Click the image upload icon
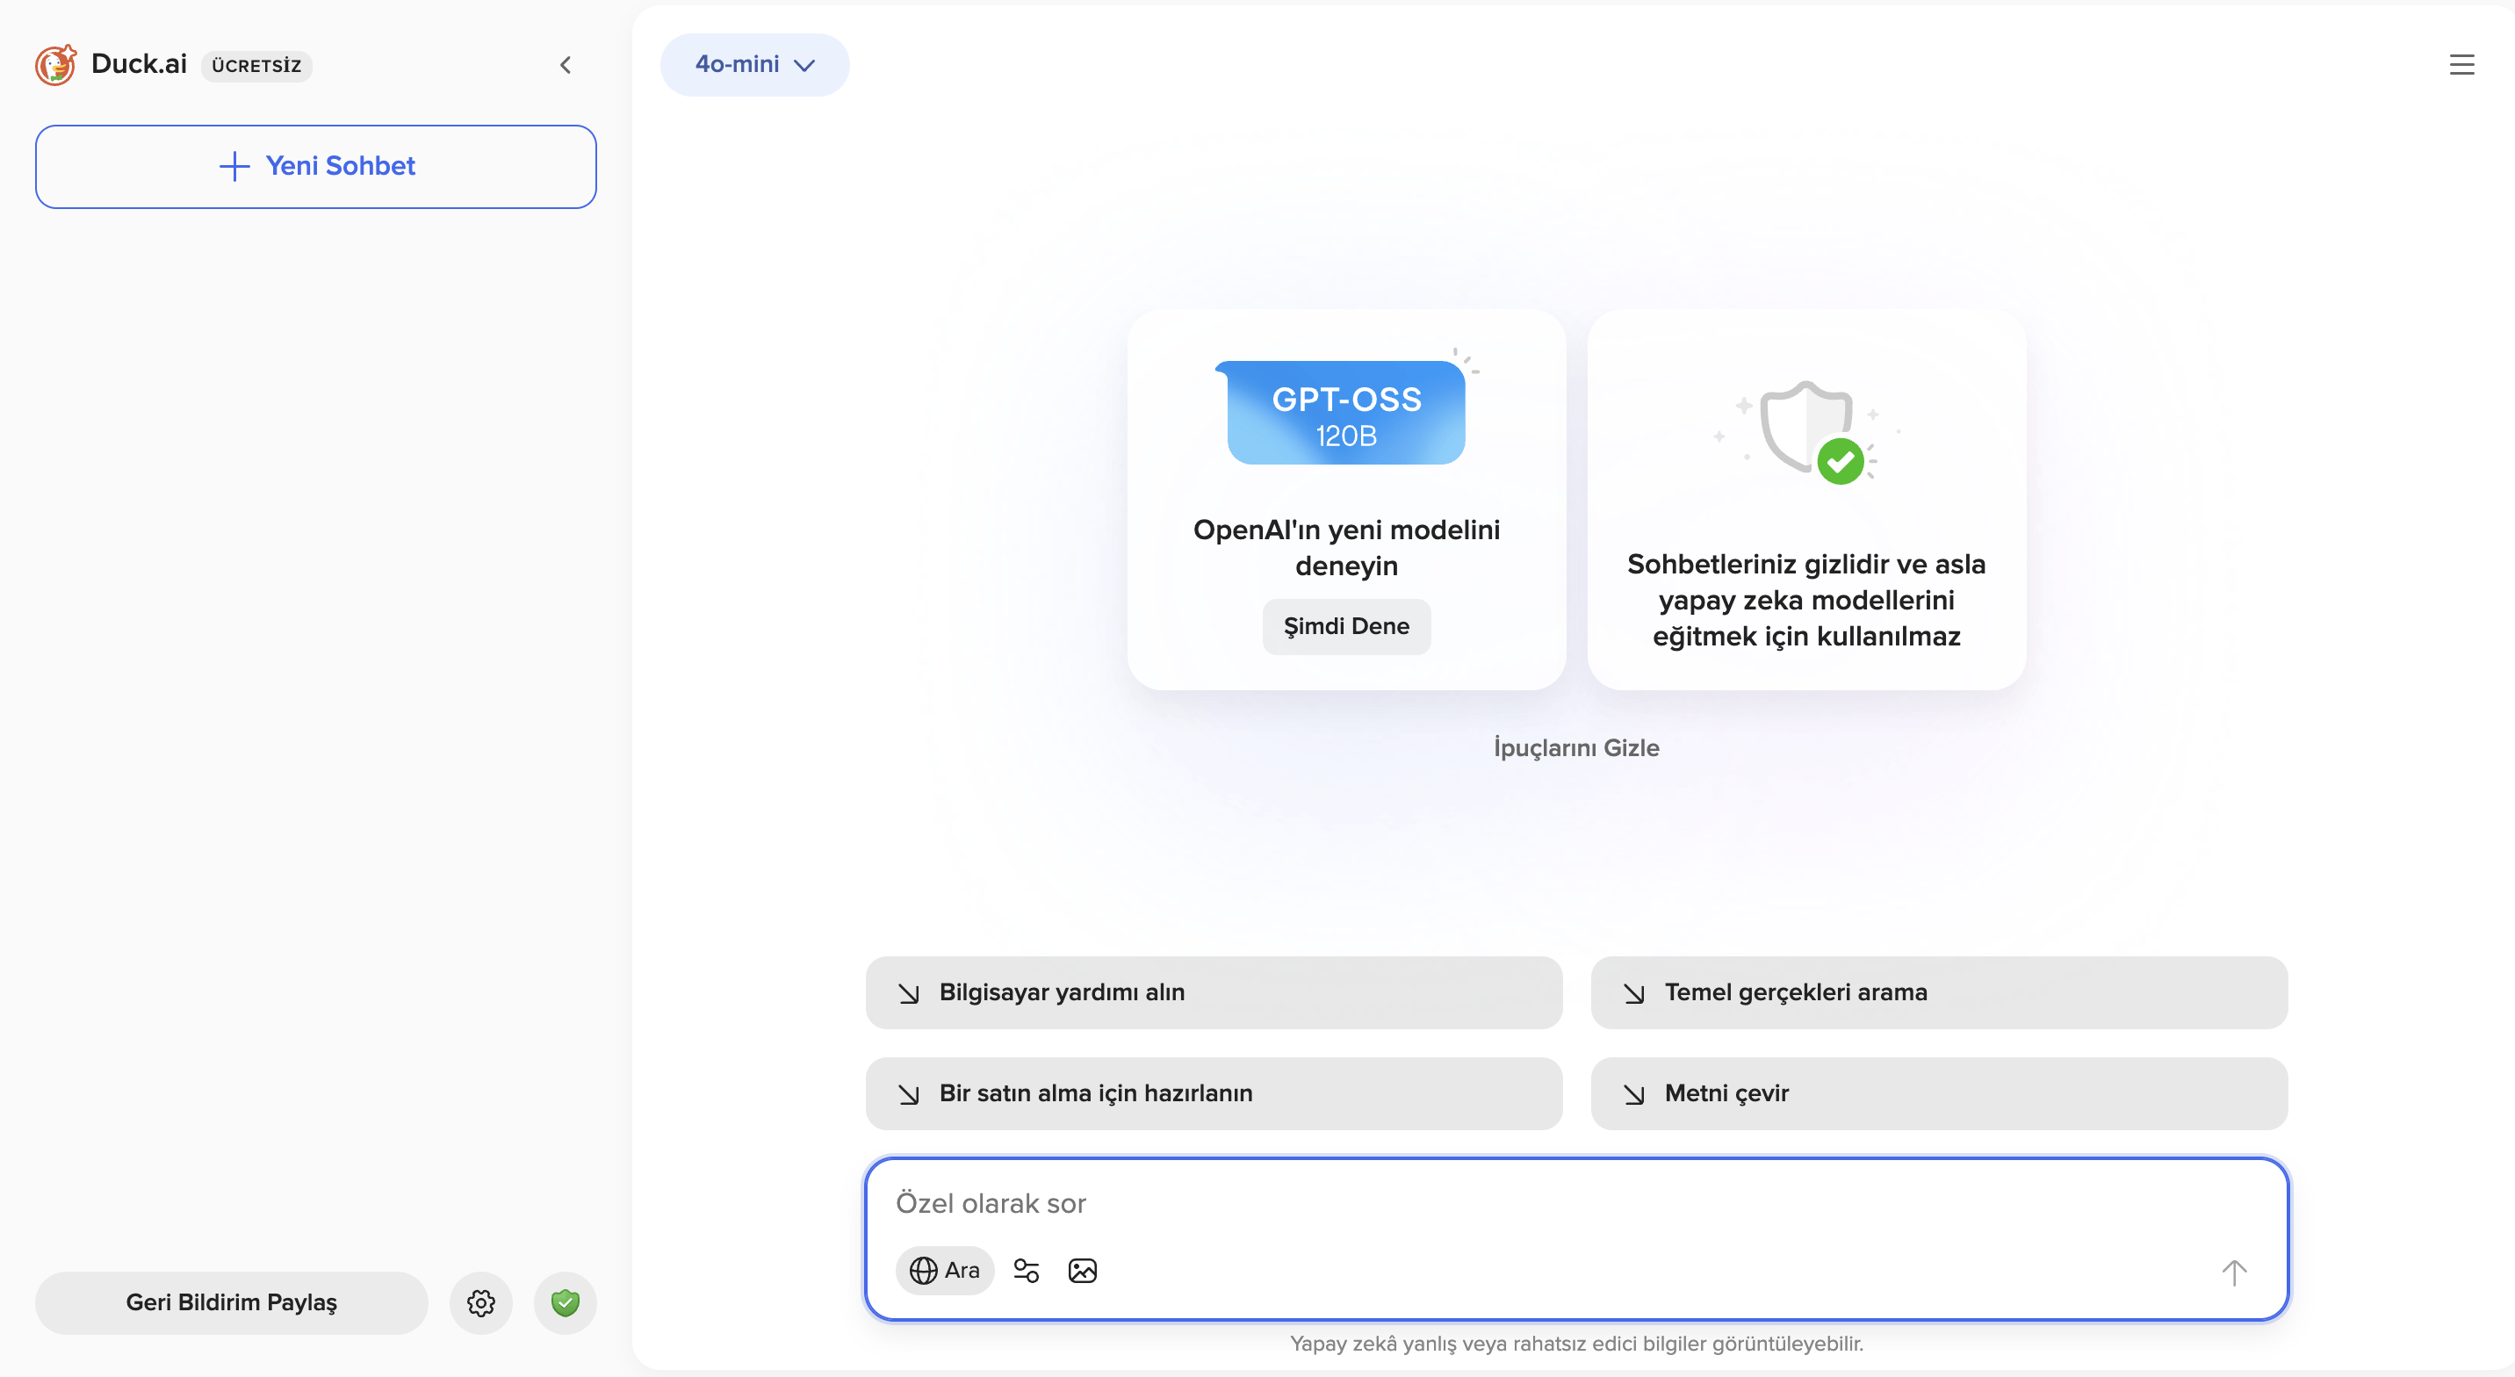The height and width of the screenshot is (1377, 2515). point(1082,1271)
